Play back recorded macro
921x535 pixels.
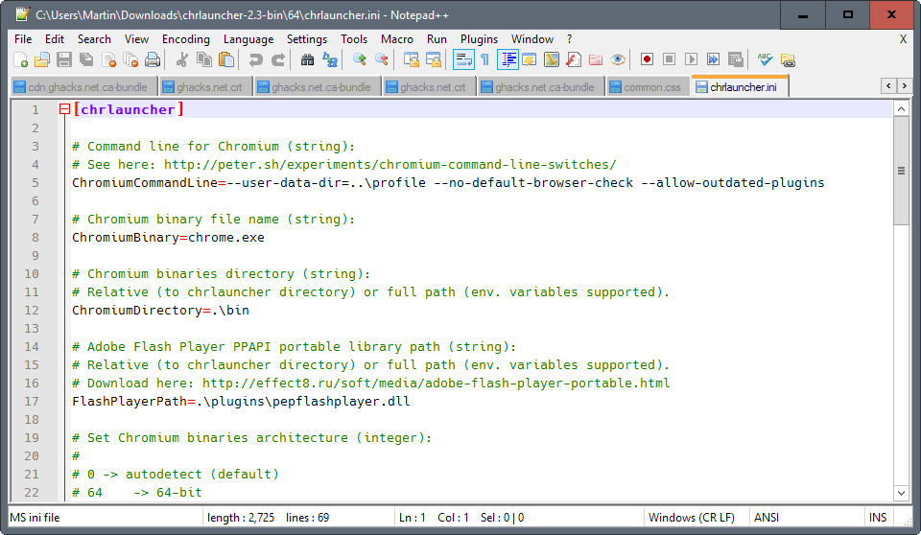coord(692,59)
